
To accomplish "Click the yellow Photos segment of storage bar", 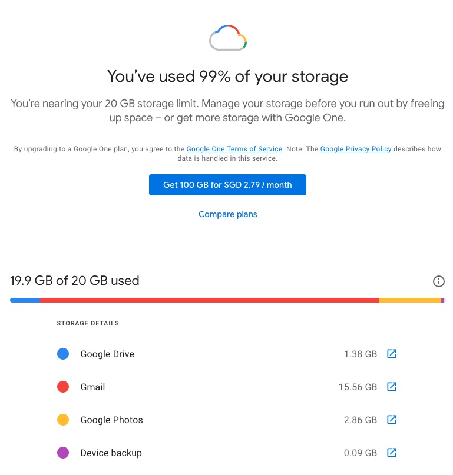I will pyautogui.click(x=409, y=300).
